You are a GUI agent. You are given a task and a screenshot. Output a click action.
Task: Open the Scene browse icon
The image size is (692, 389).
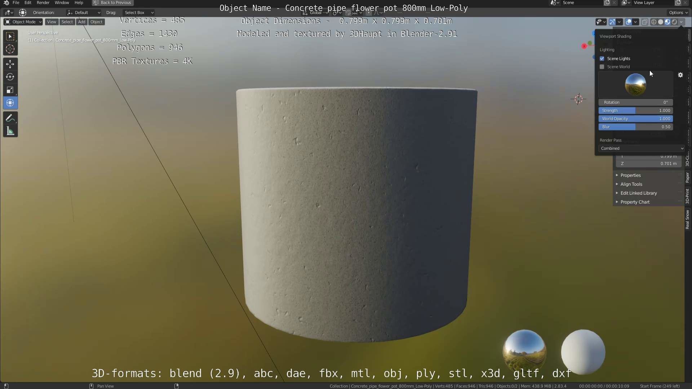click(x=554, y=3)
